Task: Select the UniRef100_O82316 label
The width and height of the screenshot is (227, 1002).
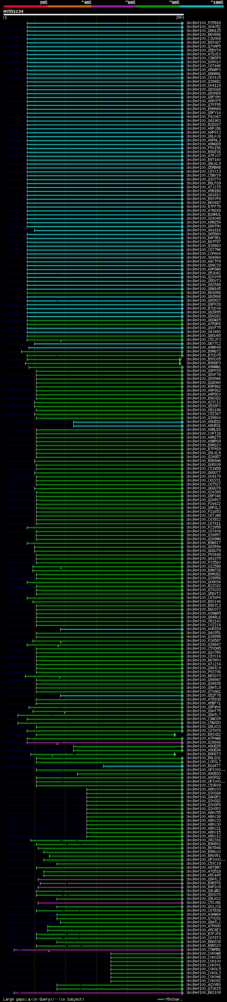Action: click(x=204, y=840)
